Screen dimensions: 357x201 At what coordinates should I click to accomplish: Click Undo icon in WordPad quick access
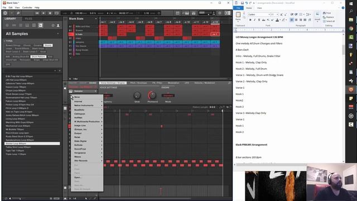pyautogui.click(x=247, y=3)
